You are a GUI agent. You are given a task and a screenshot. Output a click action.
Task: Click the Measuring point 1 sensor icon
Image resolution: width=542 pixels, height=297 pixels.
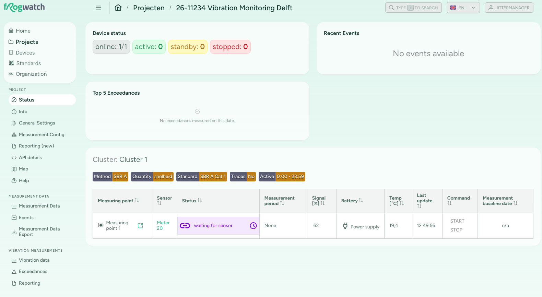pos(101,225)
